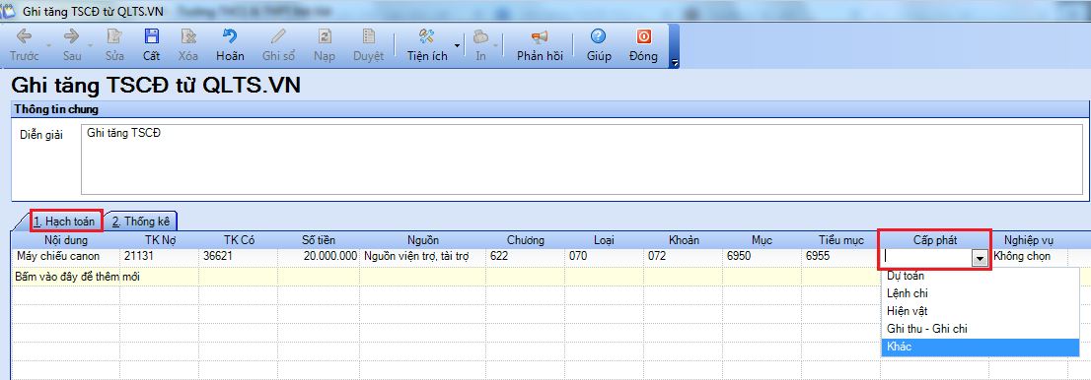Image resolution: width=1091 pixels, height=380 pixels.
Task: Save with the Cất floppy icon
Action: (151, 36)
